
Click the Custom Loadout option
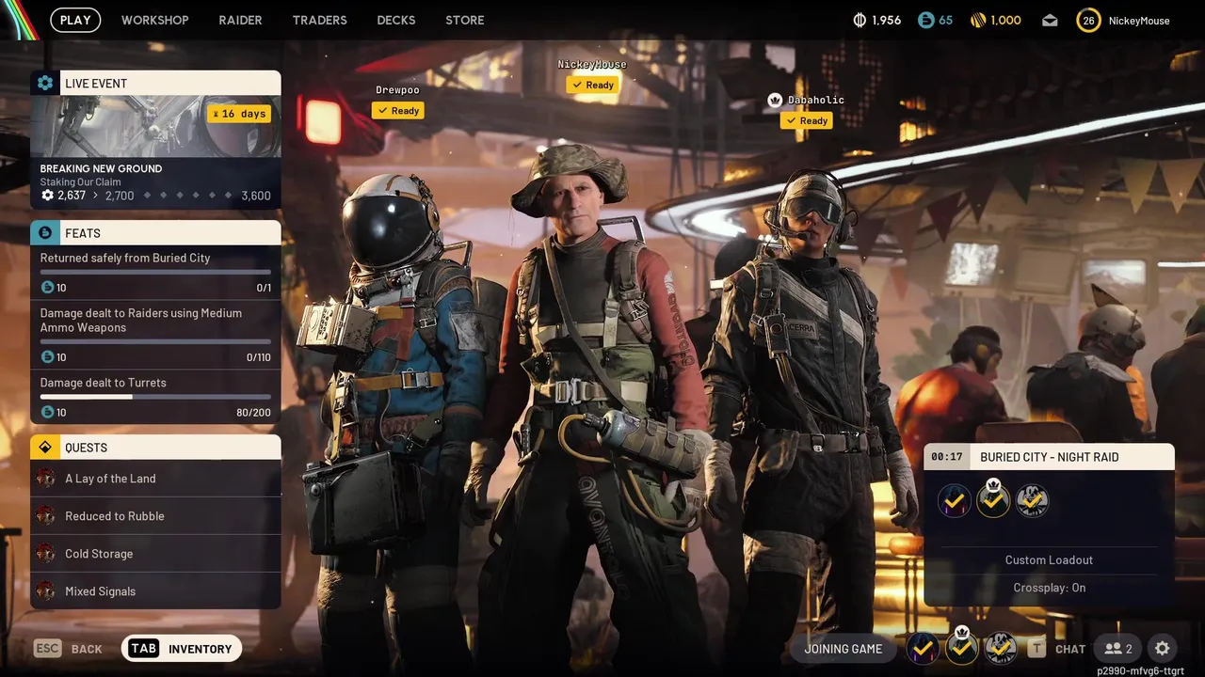(1049, 560)
